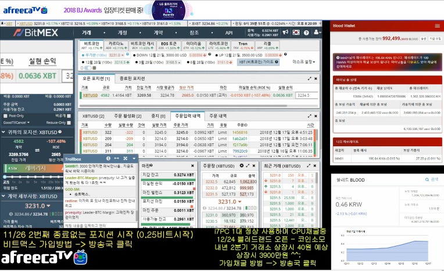Image resolution: width=444 pixels, height=271 pixels.
Task: Click the 레버리지 leverage bar
Action: point(34,168)
